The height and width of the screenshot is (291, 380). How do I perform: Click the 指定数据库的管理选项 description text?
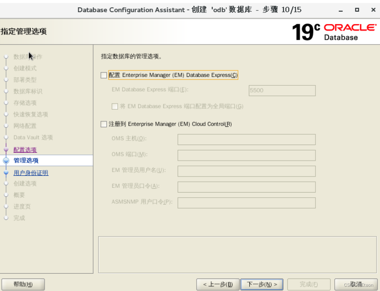click(x=131, y=57)
